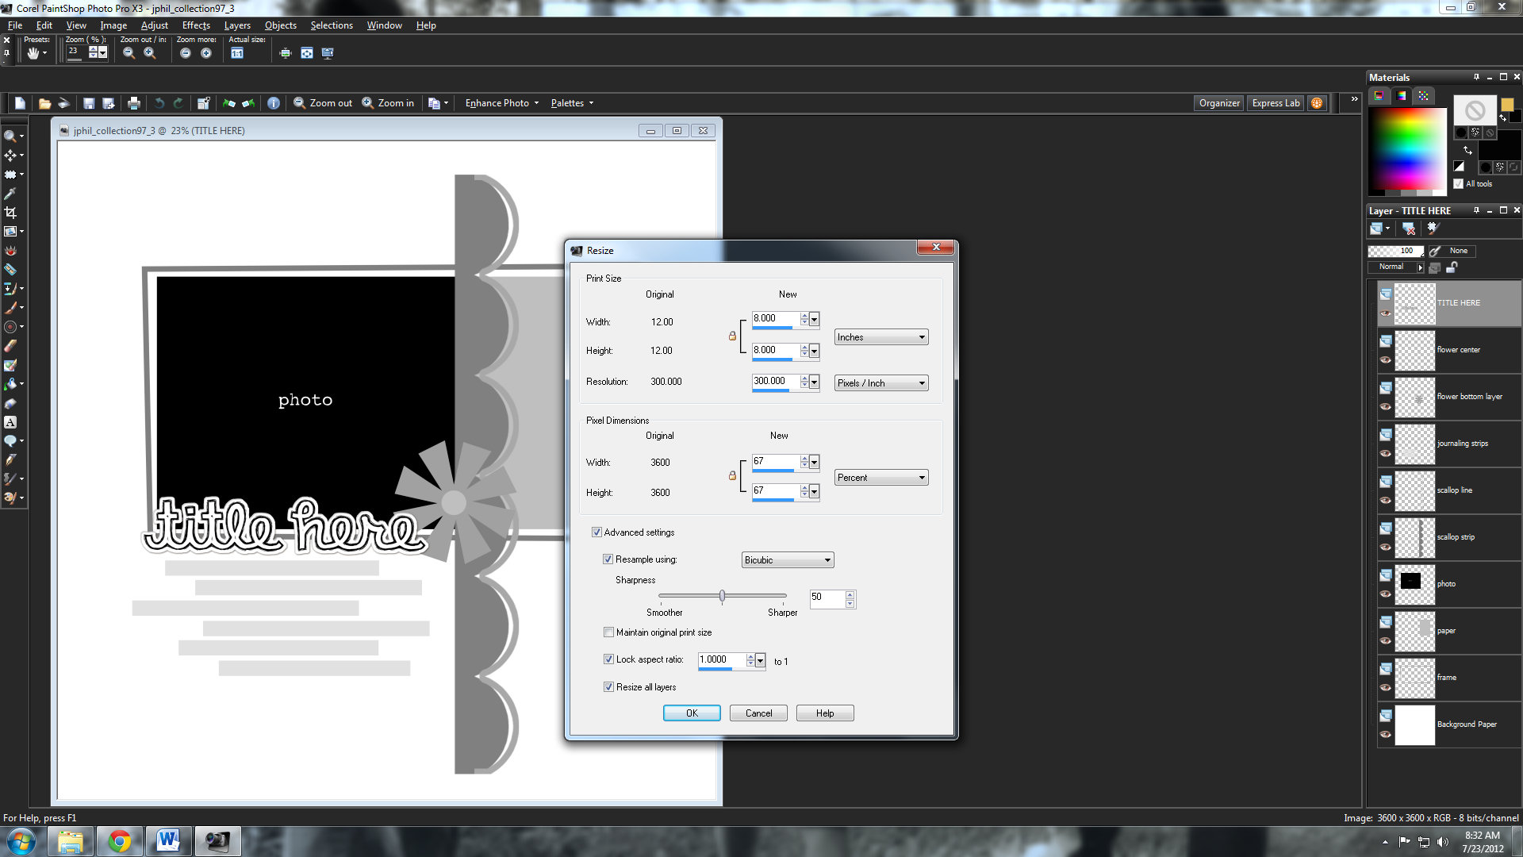This screenshot has height=857, width=1523.
Task: Click the Print icon
Action: 133,103
